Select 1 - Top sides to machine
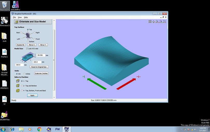This screenshot has height=132, width=210. (x=22, y=81)
